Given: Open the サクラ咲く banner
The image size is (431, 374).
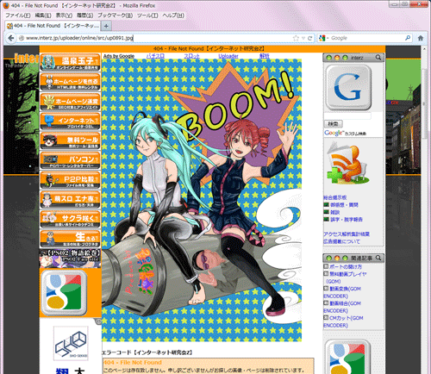Looking at the screenshot, I should pyautogui.click(x=70, y=219).
